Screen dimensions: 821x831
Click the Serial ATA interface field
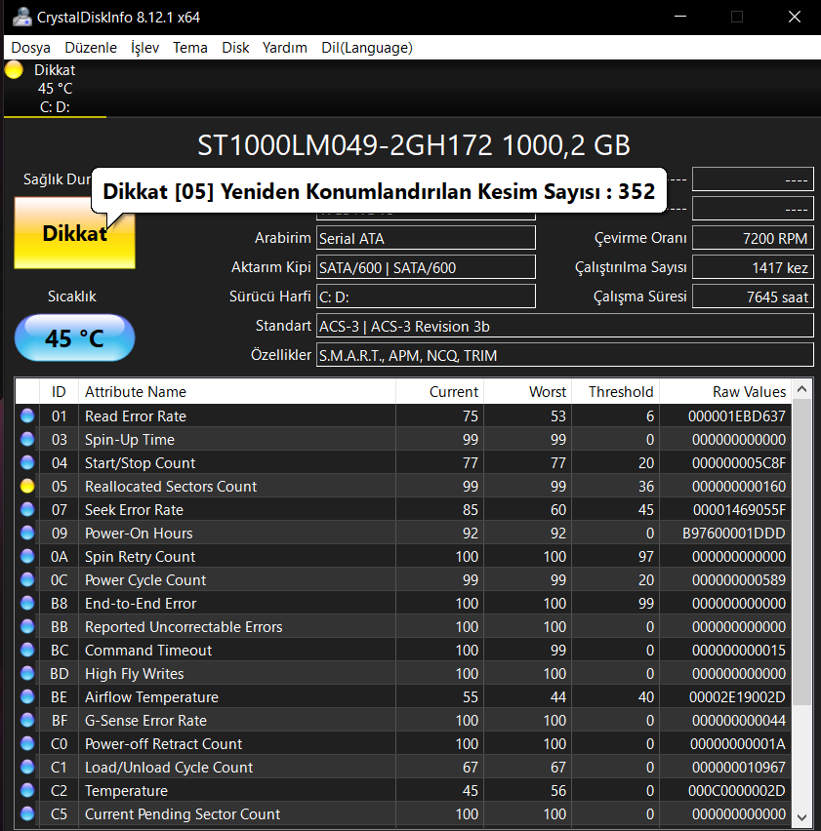(426, 238)
